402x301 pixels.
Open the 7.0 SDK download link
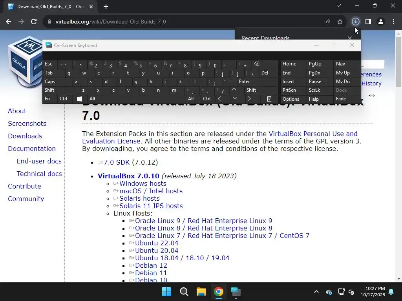(117, 163)
